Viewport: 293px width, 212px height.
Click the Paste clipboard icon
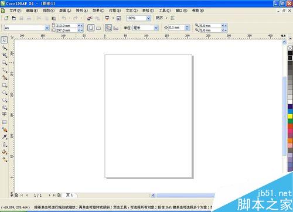click(x=54, y=18)
